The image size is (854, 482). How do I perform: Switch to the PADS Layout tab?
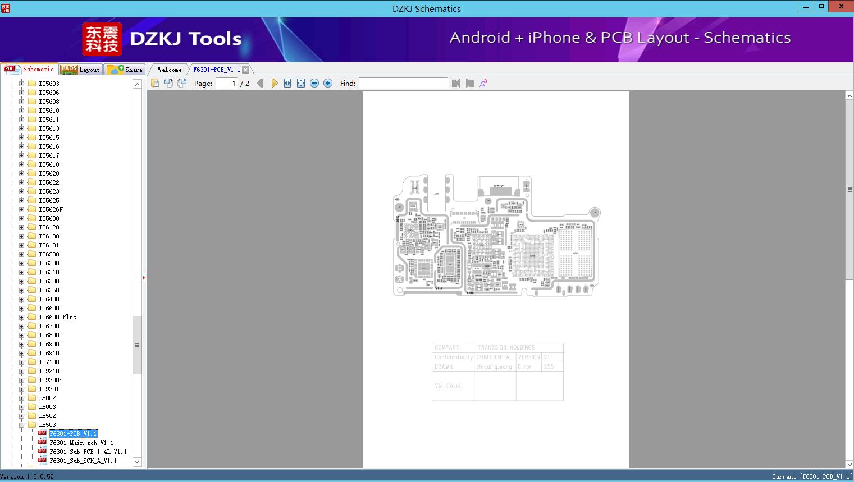81,70
